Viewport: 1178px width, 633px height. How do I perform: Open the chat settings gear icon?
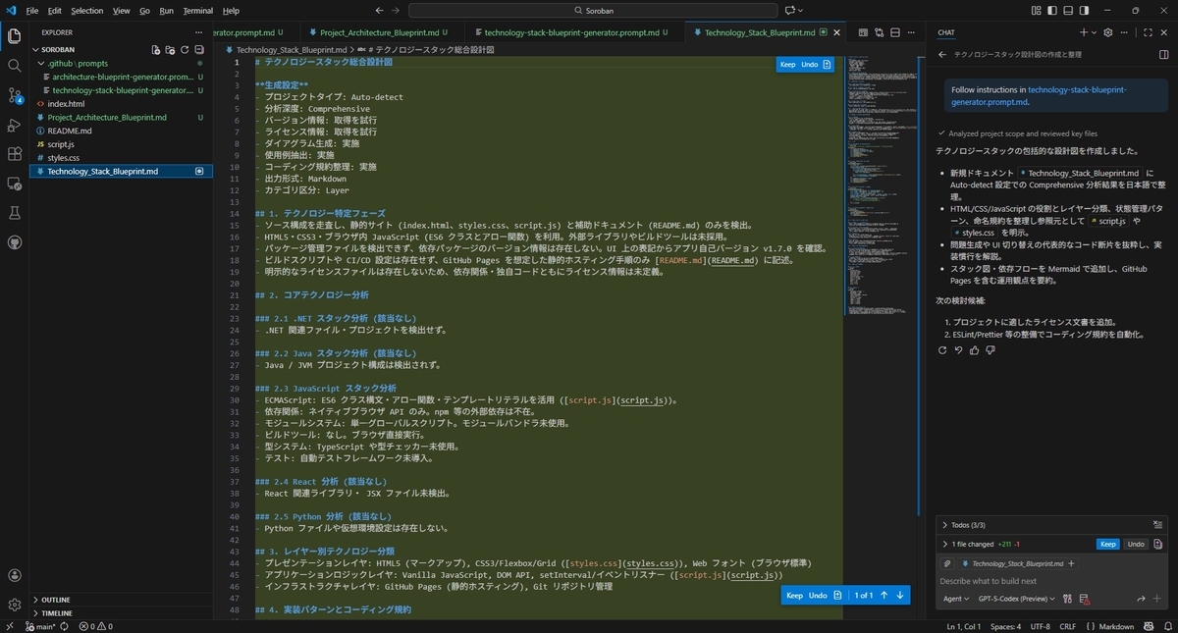click(x=1107, y=32)
